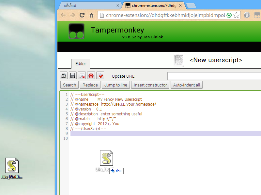Select the chrome-extension browser tab
This screenshot has height=195, width=261.
[153, 6]
